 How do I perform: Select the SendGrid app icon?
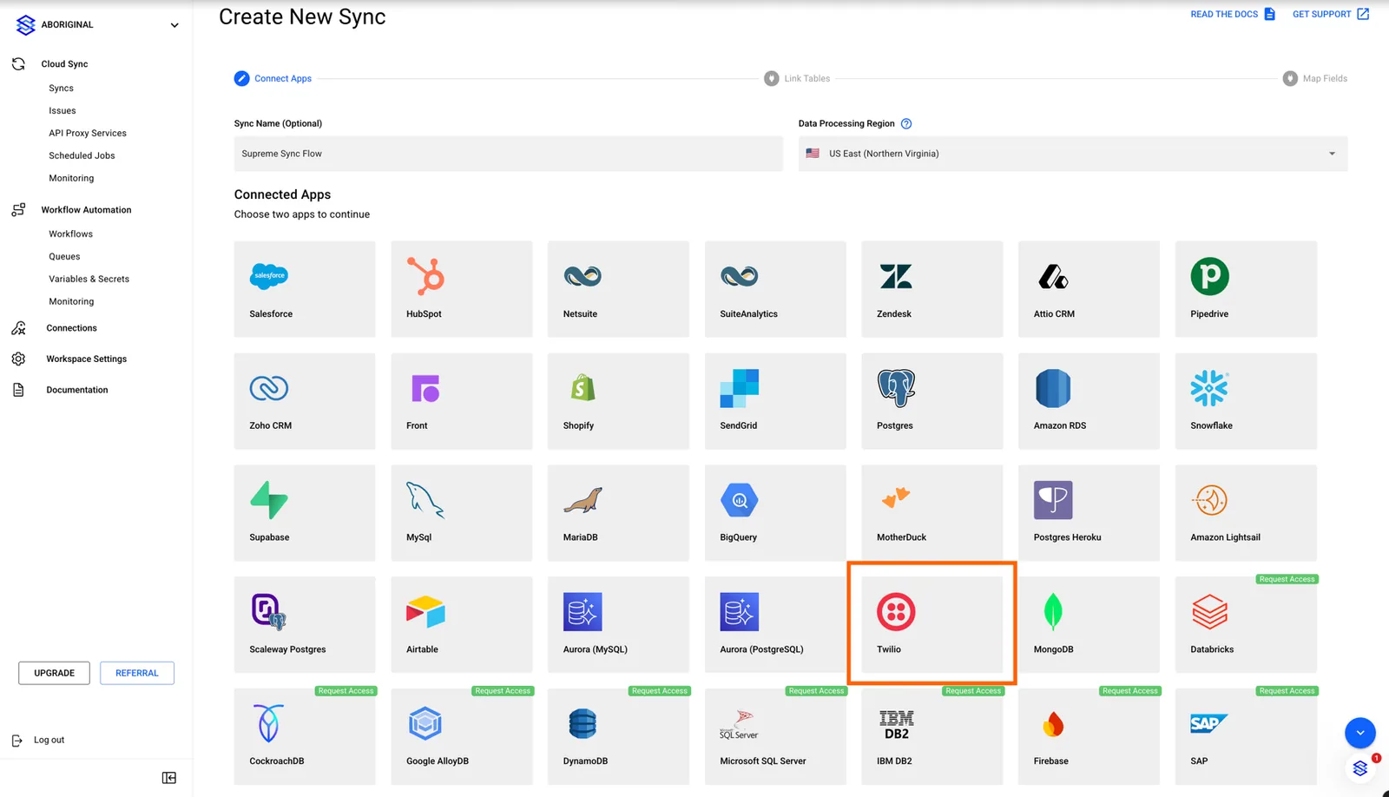pos(739,388)
